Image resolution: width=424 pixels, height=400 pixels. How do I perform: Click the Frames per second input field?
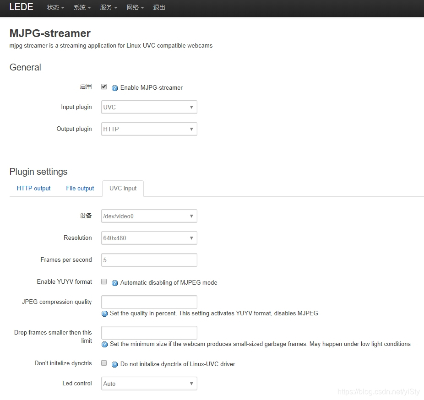click(x=149, y=260)
